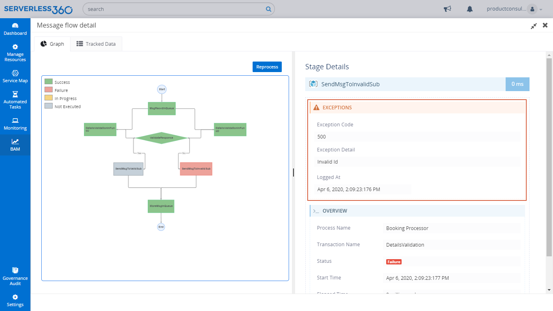
Task: Click the No branch label
Action: (x=184, y=153)
